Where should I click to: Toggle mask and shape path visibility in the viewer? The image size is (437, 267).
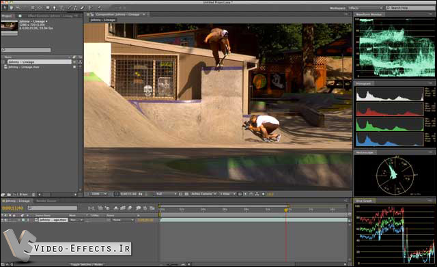click(x=116, y=194)
